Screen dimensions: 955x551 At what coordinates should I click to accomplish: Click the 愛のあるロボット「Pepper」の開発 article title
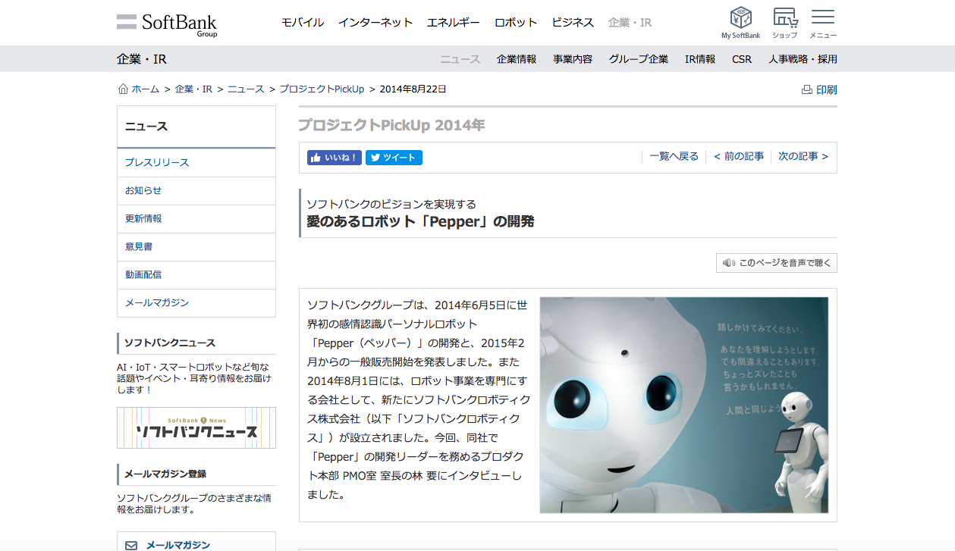pos(420,221)
